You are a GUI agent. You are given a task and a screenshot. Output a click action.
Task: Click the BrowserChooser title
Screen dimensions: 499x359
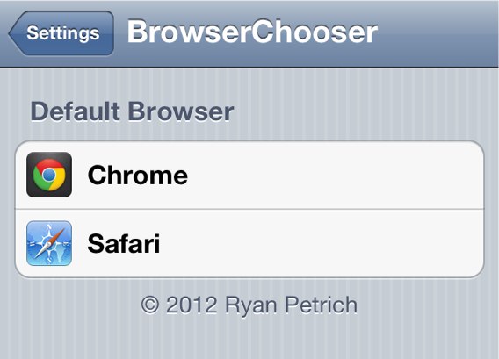click(252, 32)
